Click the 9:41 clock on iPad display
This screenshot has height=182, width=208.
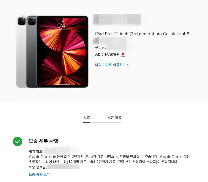[x=62, y=26]
